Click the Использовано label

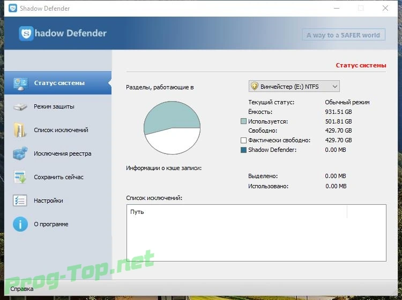pos(268,186)
